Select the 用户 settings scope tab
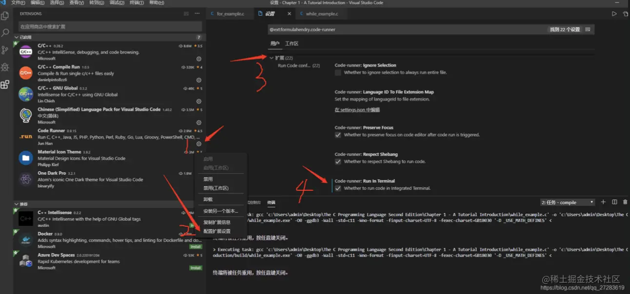This screenshot has width=630, height=294. [x=275, y=43]
